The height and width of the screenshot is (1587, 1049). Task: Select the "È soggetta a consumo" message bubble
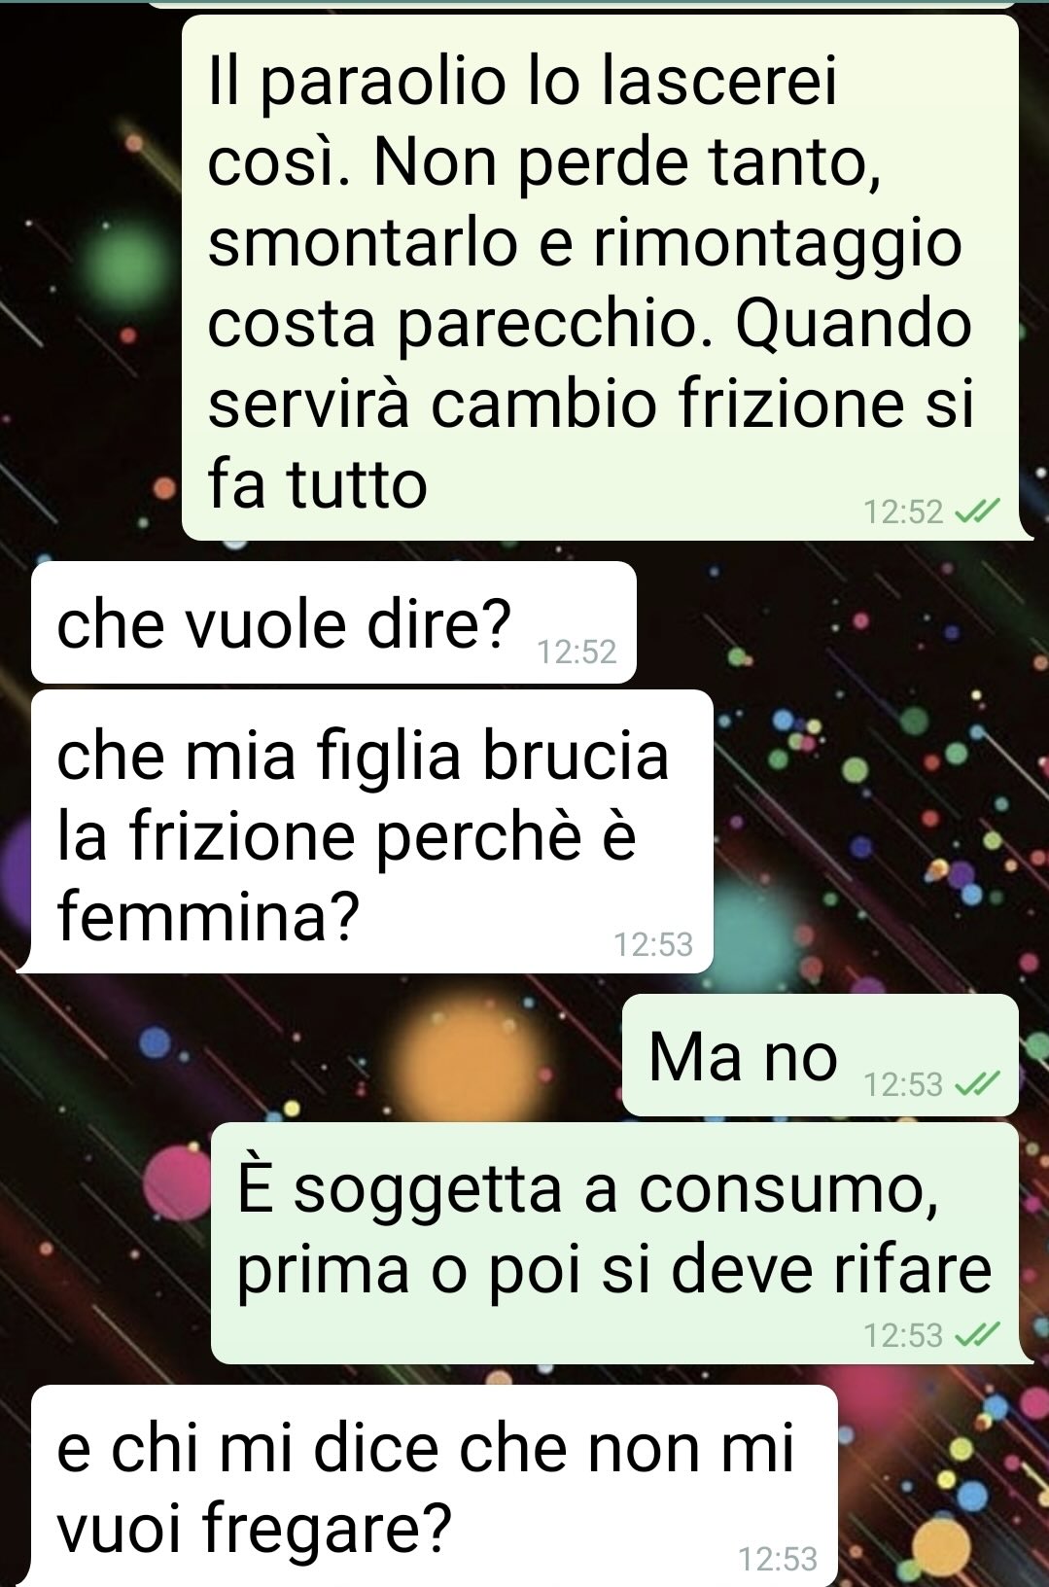point(614,1244)
